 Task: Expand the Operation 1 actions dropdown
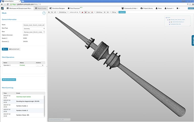(40, 65)
